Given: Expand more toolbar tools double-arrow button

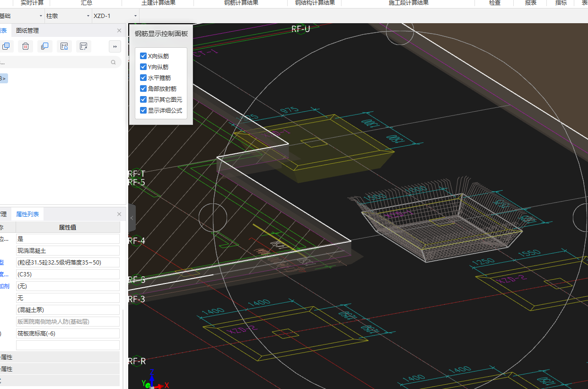Looking at the screenshot, I should tap(115, 46).
